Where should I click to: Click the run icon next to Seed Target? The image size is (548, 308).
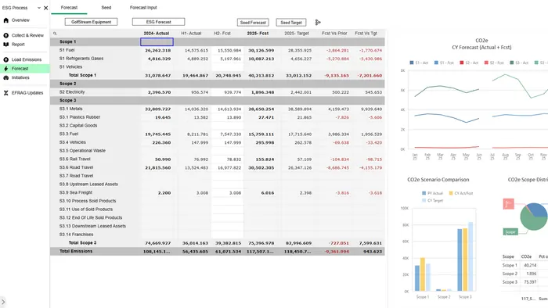click(x=318, y=23)
